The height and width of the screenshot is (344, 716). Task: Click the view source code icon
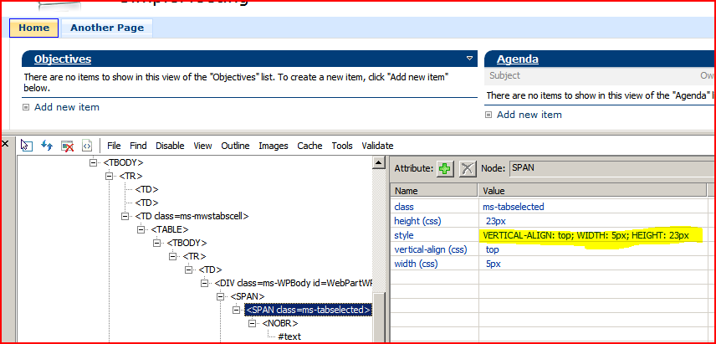pyautogui.click(x=86, y=146)
